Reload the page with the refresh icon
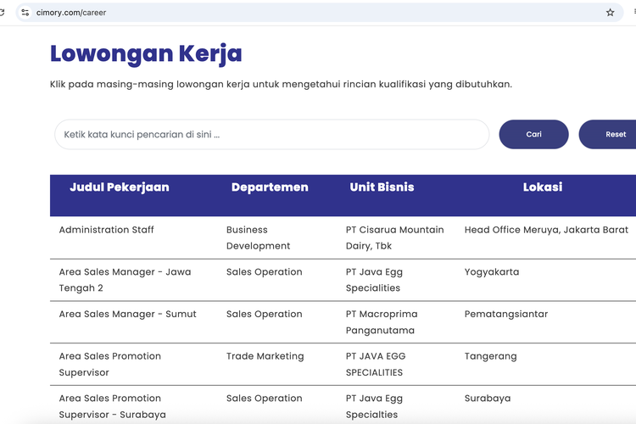This screenshot has height=424, width=636. pyautogui.click(x=2, y=13)
